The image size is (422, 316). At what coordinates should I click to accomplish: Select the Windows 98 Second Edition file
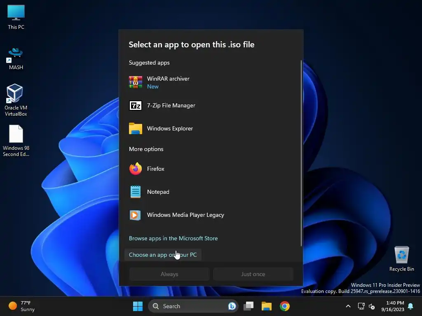(x=16, y=141)
